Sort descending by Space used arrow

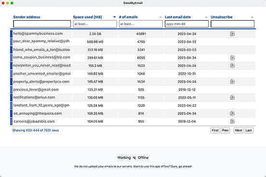tap(115, 17)
